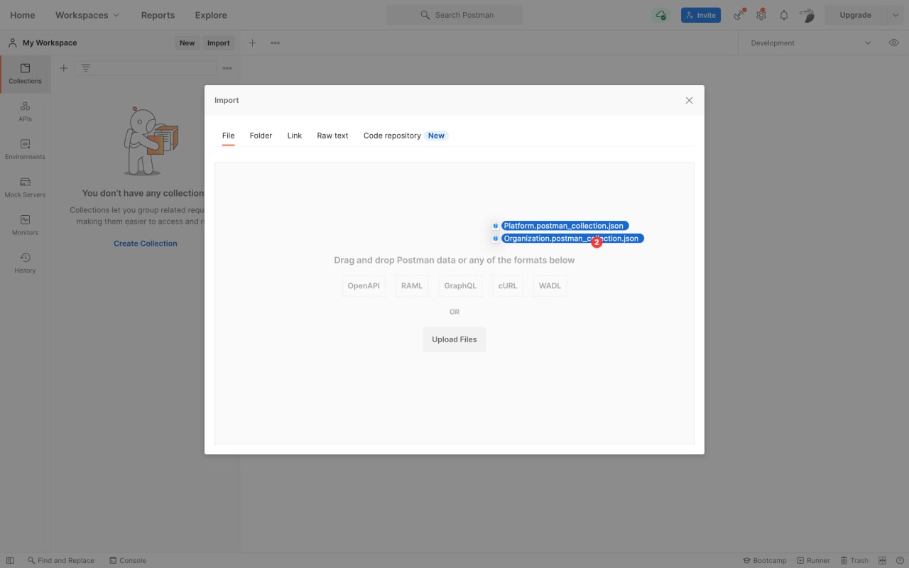Open Reports in the top navigation

tap(158, 15)
